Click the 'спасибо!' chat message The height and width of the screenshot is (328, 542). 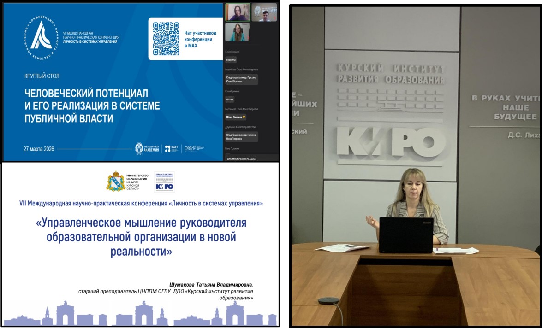tap(231, 59)
